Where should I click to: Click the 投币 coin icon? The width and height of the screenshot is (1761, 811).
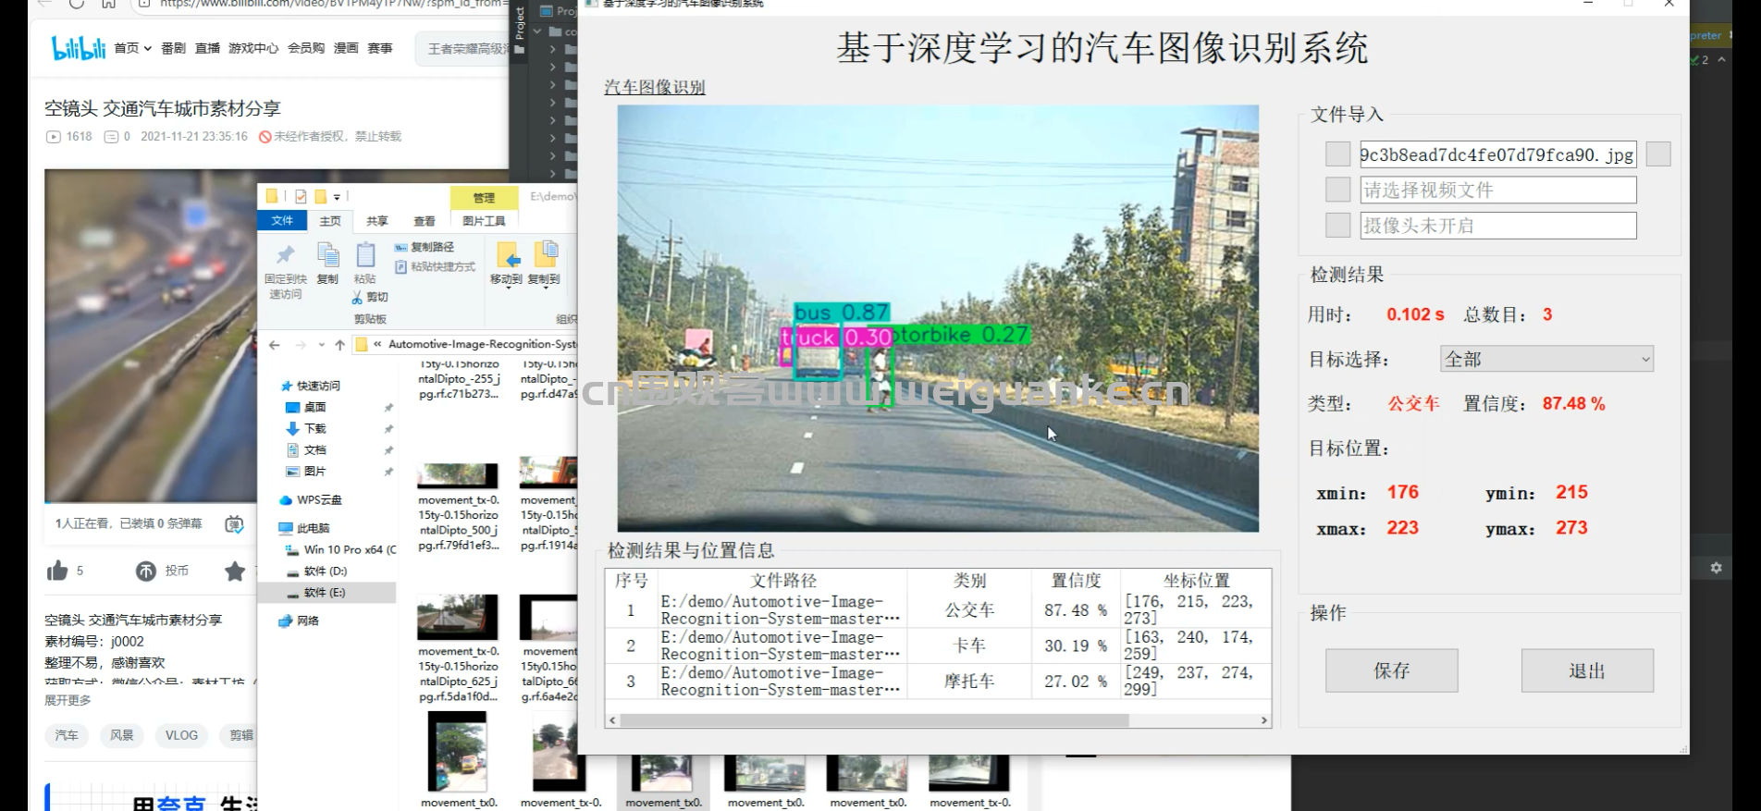tap(146, 571)
